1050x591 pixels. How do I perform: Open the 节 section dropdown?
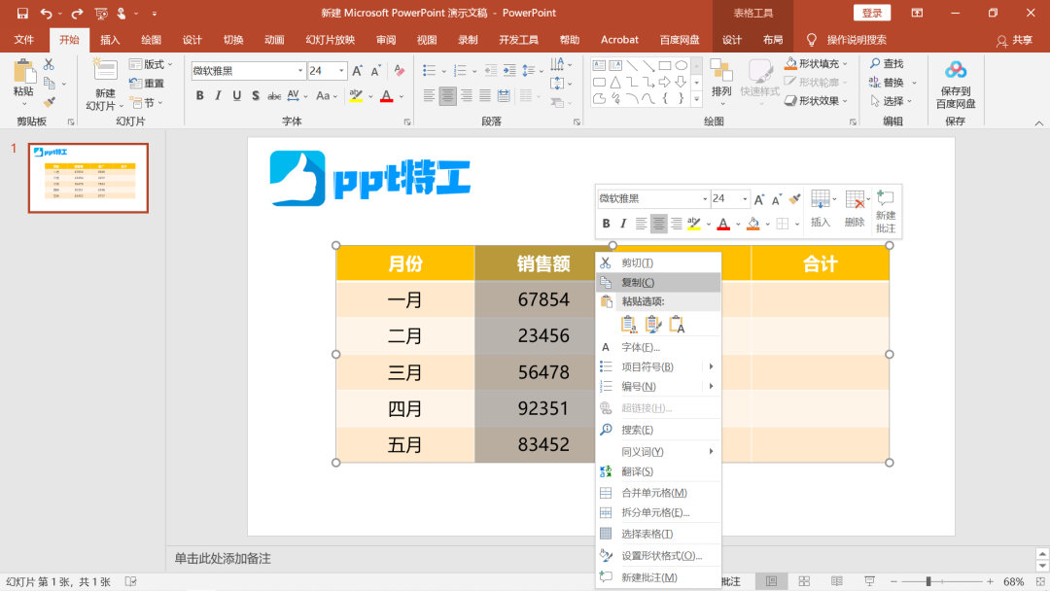[x=145, y=102]
